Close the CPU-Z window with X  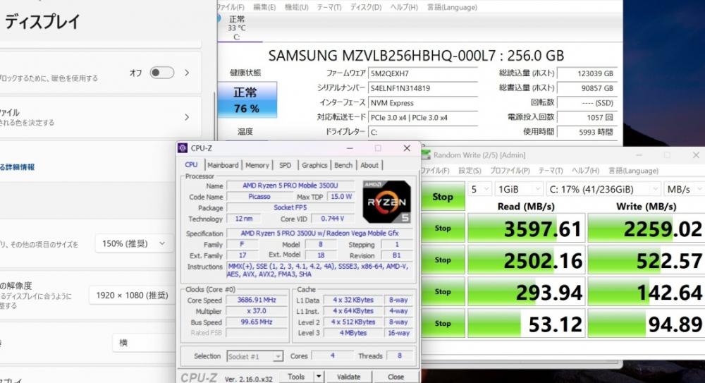407,148
